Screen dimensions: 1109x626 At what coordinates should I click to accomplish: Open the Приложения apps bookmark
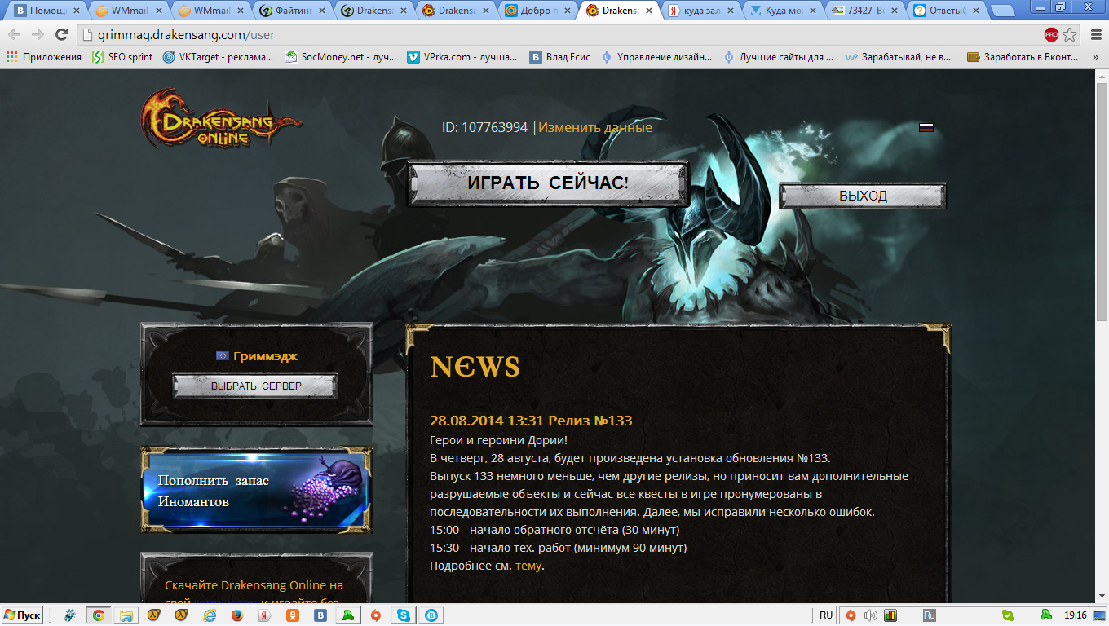44,57
